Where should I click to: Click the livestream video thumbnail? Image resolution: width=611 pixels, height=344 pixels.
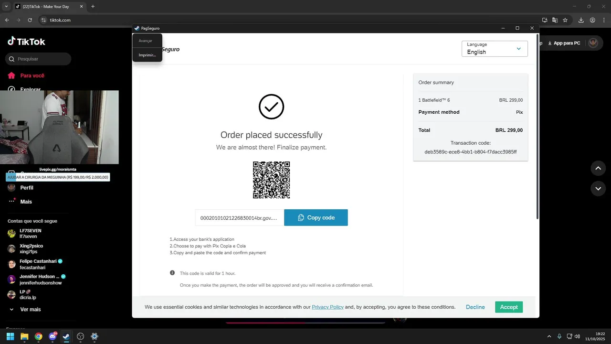click(x=59, y=127)
